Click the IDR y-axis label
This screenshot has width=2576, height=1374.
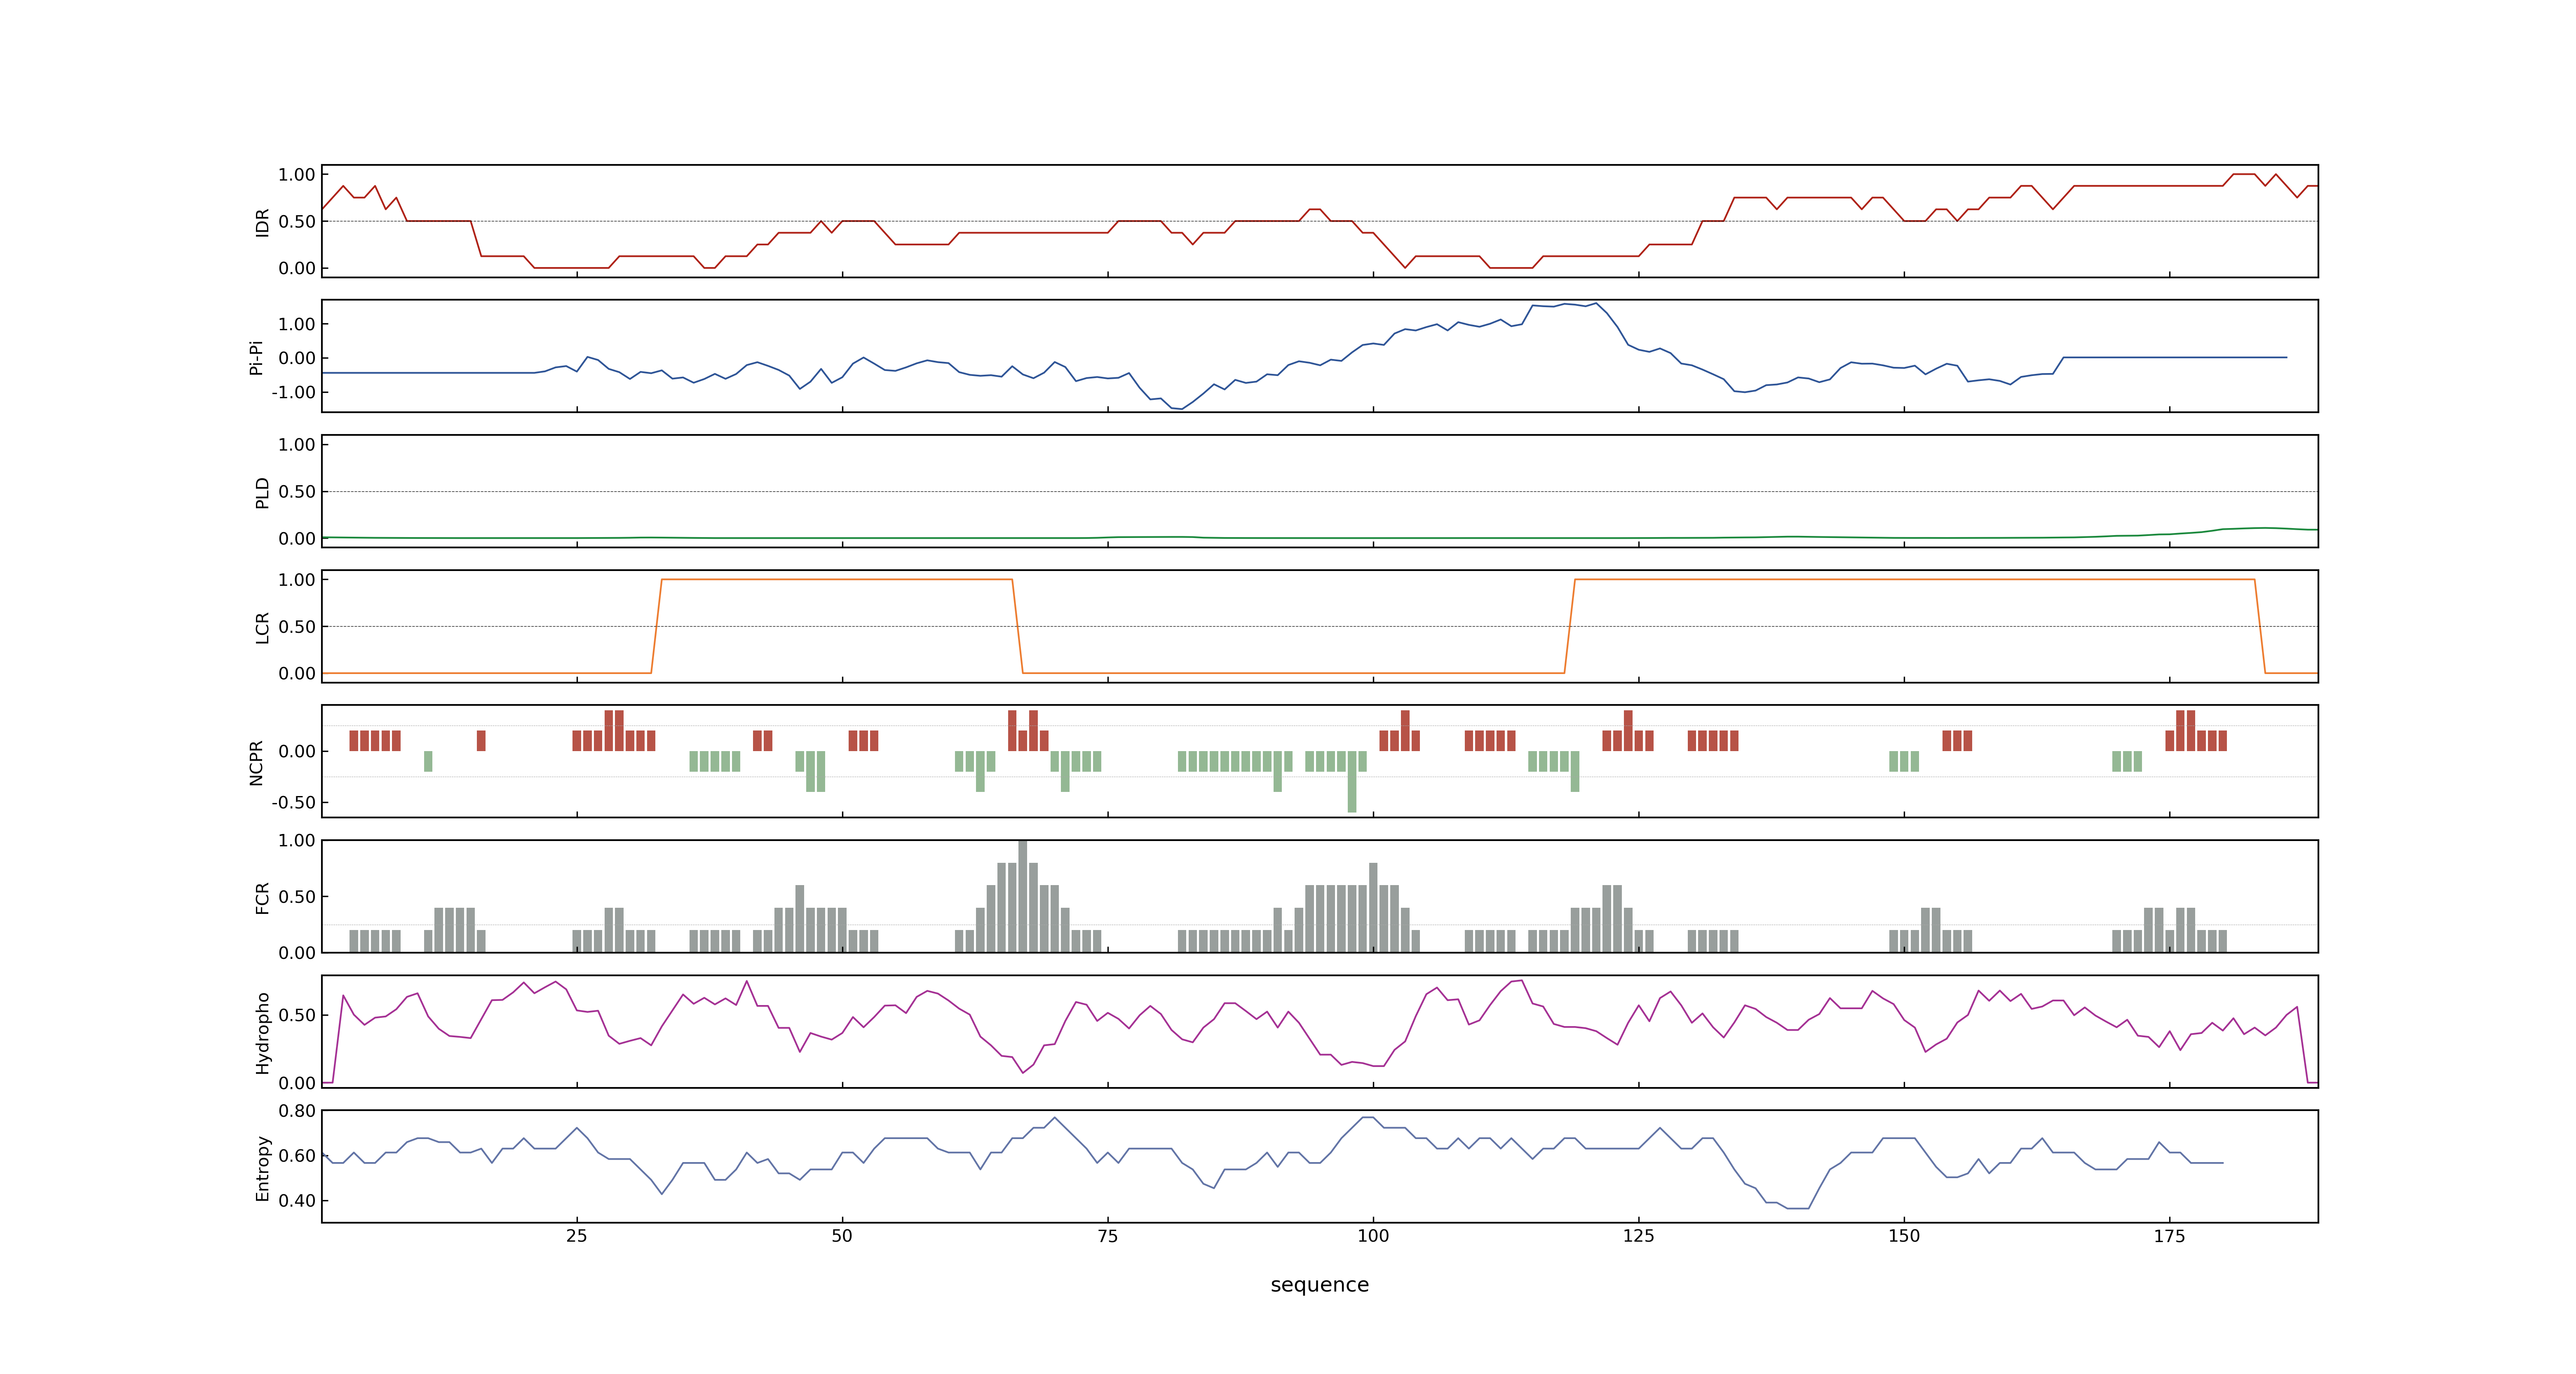(262, 222)
